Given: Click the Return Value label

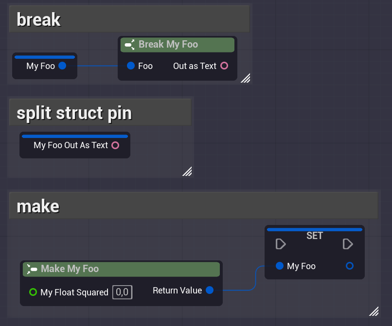Looking at the screenshot, I should (x=177, y=290).
